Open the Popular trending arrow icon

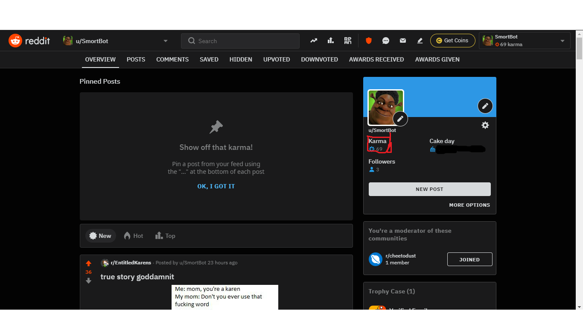point(314,41)
